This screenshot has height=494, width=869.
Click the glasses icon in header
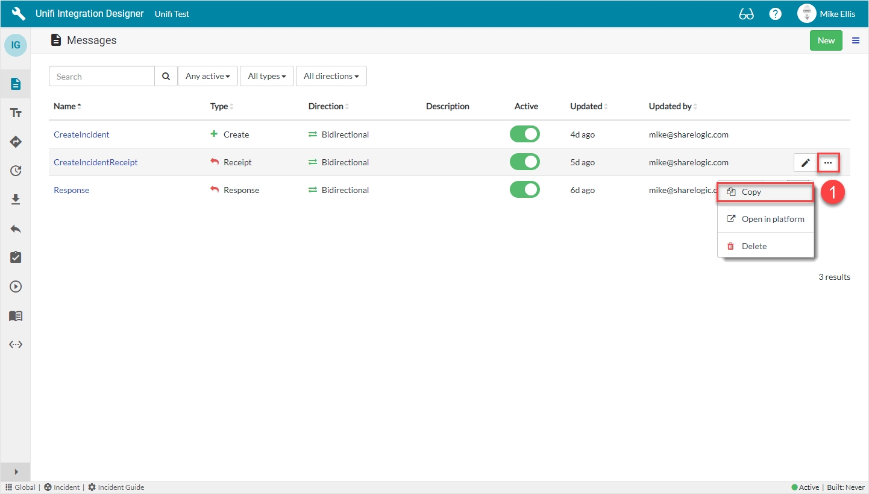point(746,14)
